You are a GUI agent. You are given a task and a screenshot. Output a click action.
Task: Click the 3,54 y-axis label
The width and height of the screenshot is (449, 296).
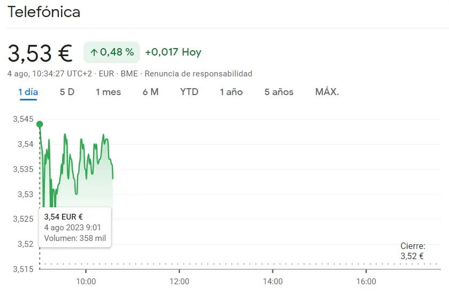pos(26,144)
